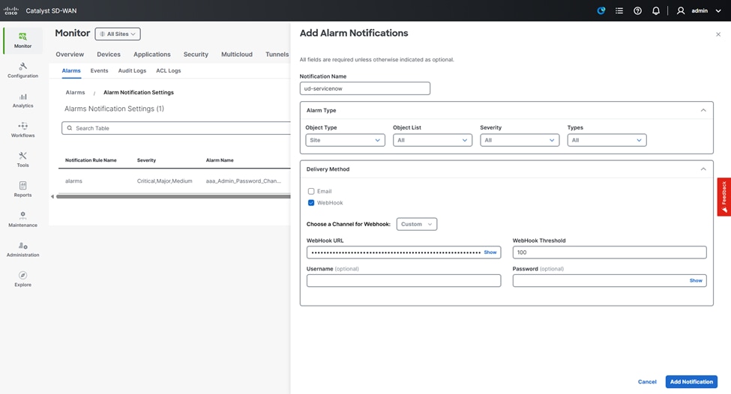Uncheck the WebHook delivery checkbox
Image resolution: width=731 pixels, height=394 pixels.
311,203
